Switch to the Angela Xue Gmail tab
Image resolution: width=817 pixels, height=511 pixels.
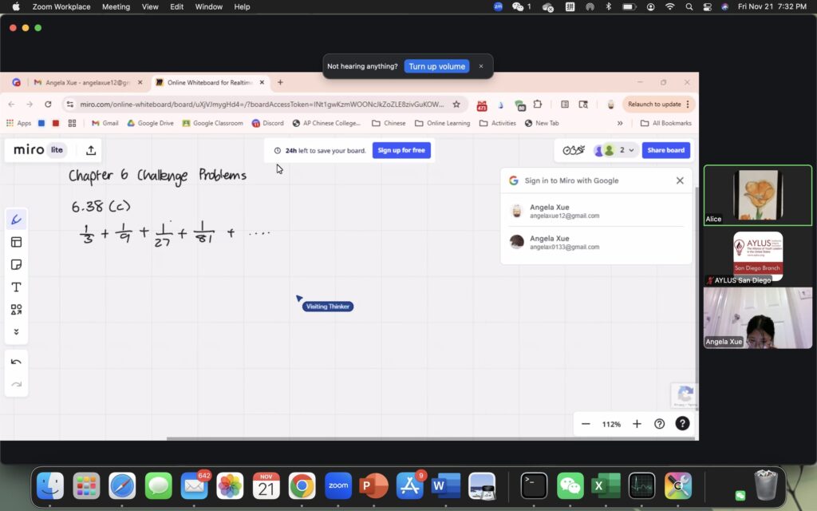[86, 82]
